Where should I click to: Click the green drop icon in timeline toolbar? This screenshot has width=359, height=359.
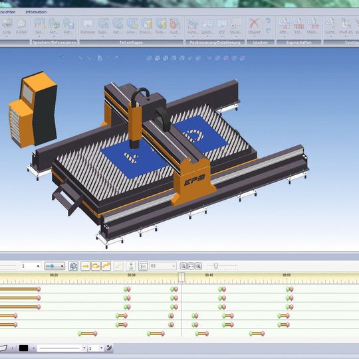click(131, 266)
